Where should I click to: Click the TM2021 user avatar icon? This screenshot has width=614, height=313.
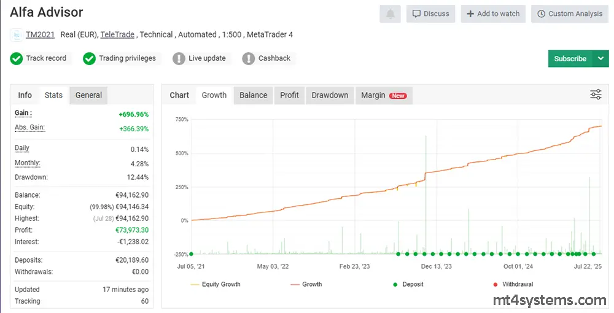point(16,35)
